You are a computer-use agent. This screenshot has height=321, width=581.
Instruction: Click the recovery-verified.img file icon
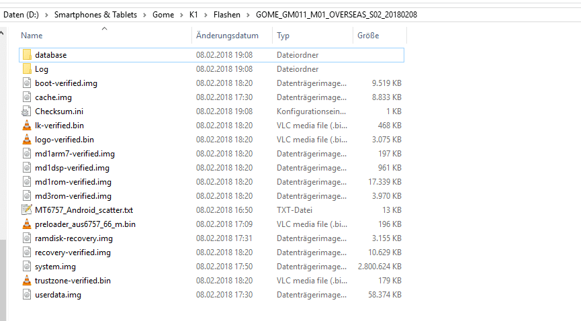click(x=27, y=253)
